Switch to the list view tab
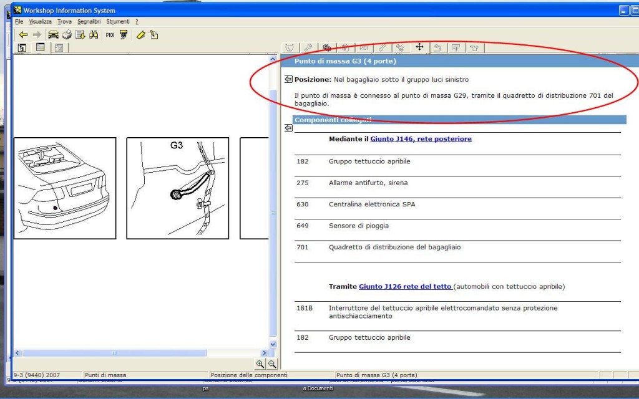This screenshot has height=399, width=639. (40, 47)
